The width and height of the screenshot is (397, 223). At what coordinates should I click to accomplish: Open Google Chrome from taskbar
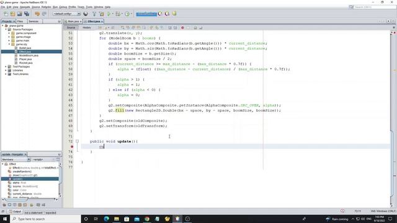(x=147, y=219)
